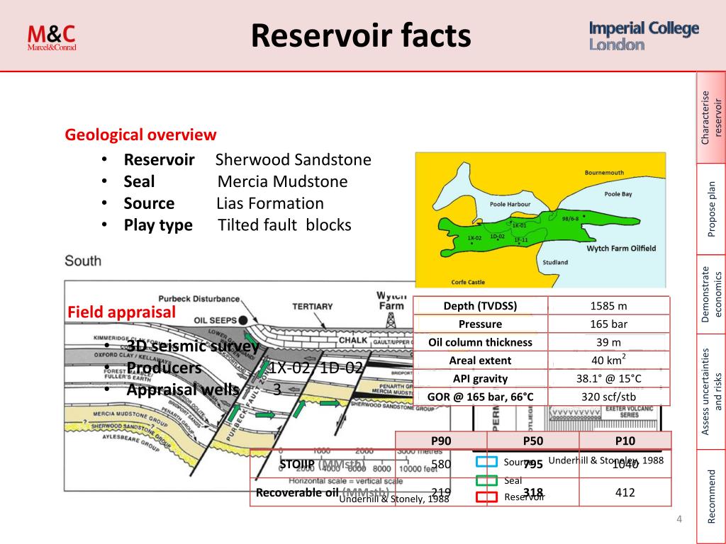This screenshot has width=726, height=544.
Task: Click the Imperial College London logo
Action: [x=644, y=36]
